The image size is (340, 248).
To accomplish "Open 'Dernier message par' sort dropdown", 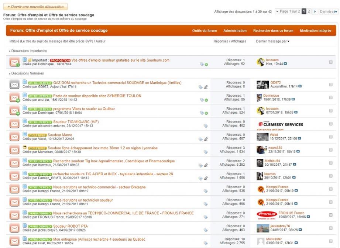I will [x=272, y=41].
